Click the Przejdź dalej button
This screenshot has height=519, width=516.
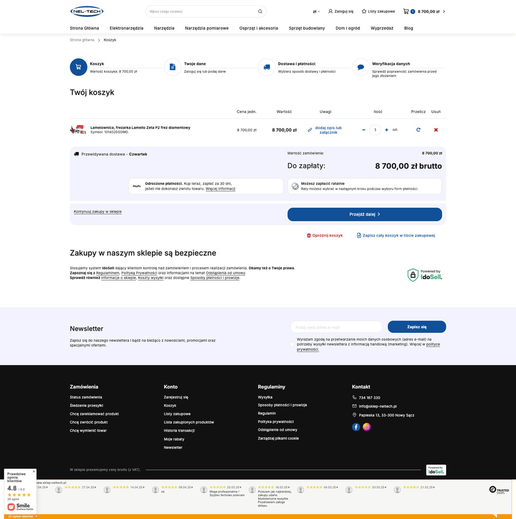pos(365,214)
